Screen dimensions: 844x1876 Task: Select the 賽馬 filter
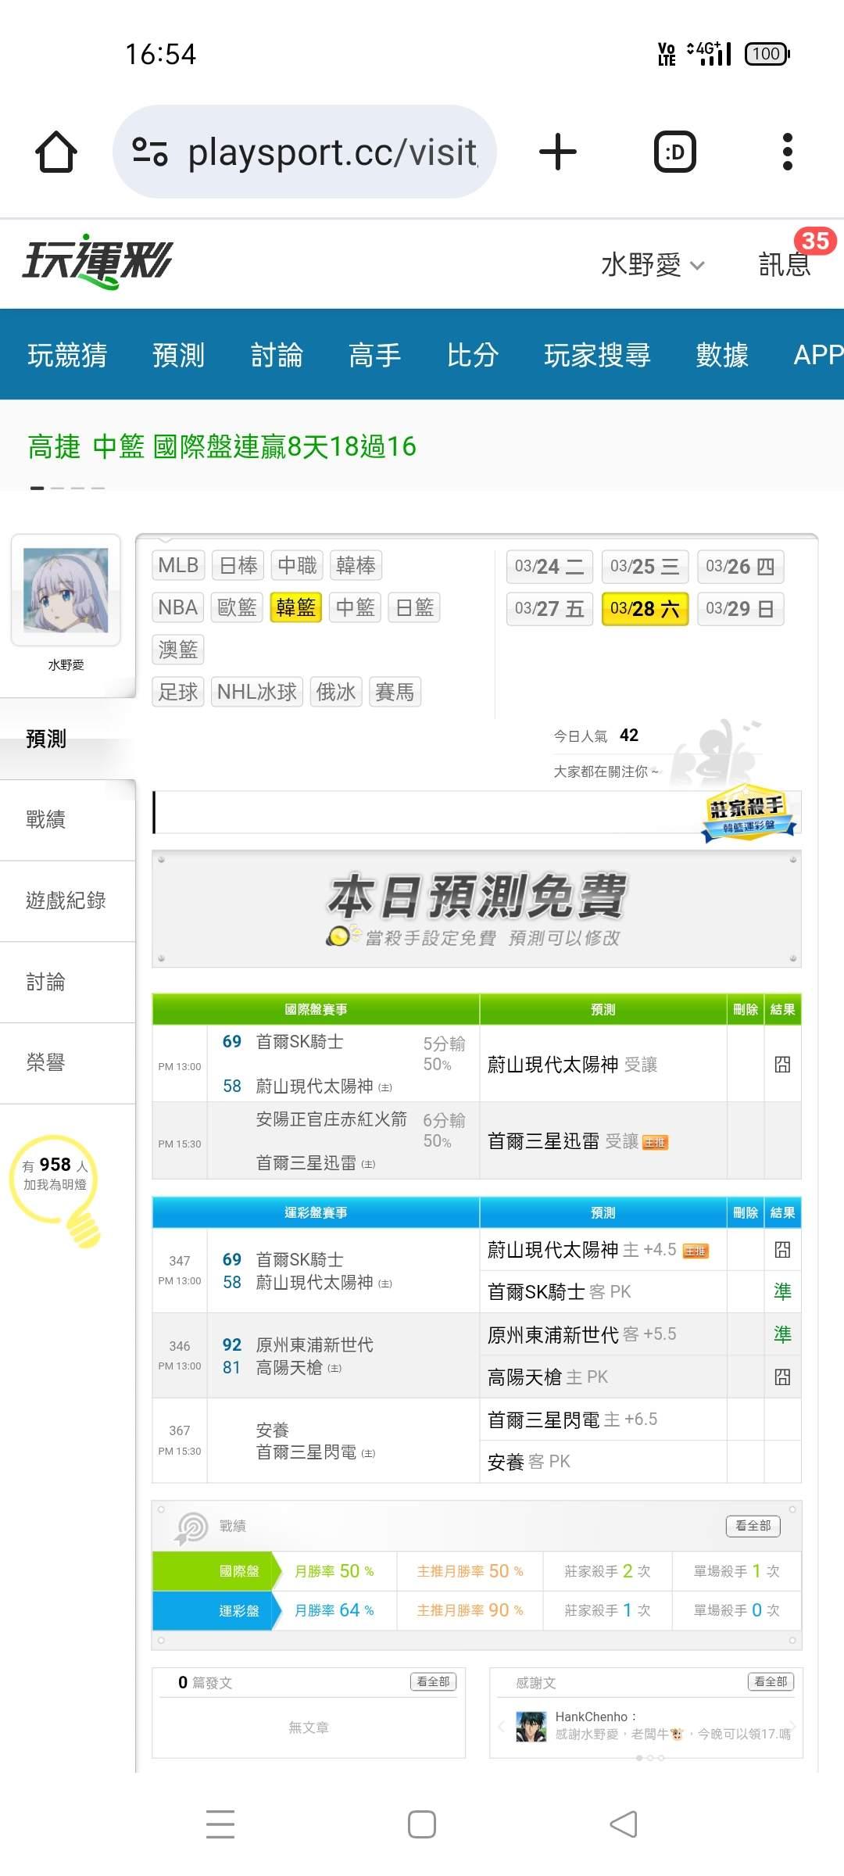click(395, 692)
